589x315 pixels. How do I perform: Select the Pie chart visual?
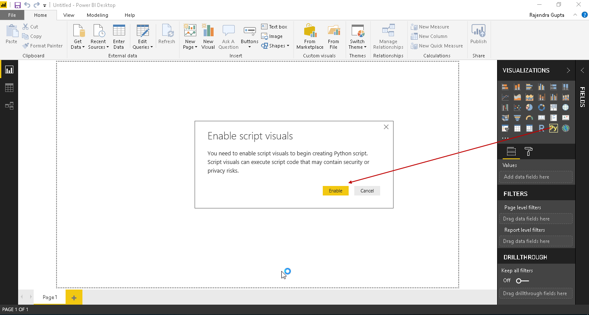pyautogui.click(x=529, y=107)
